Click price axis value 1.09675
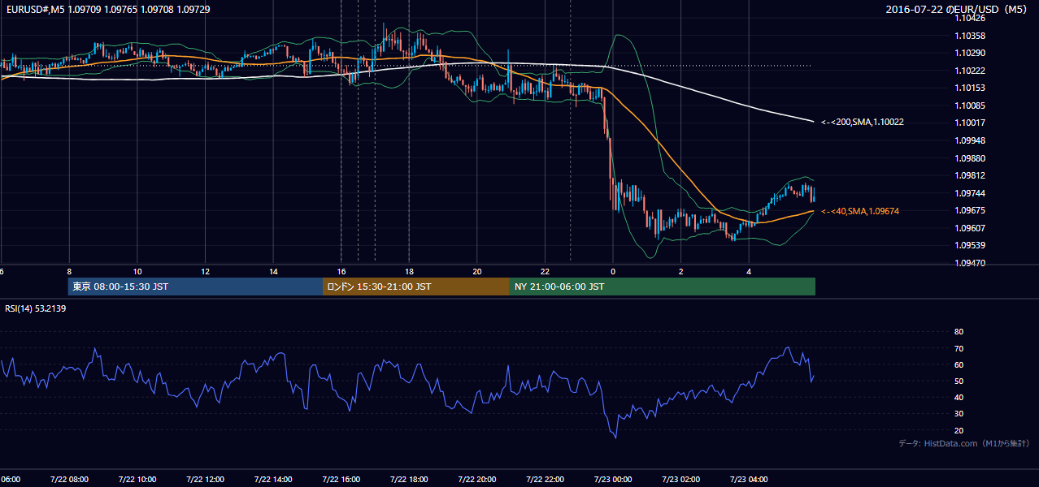1039x487 pixels. [970, 210]
